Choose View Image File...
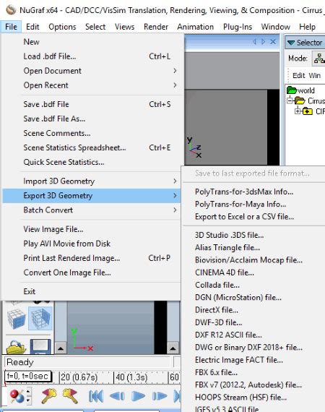 coord(91,229)
